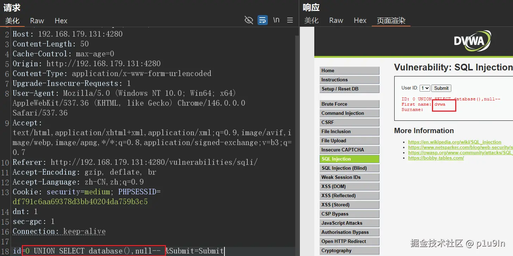Switch to response 美化 tab
Screen dimensions: 513x256
[x=311, y=20]
